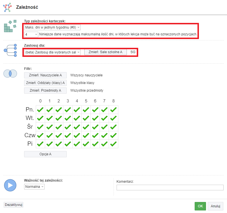
Task: Expand the Zastosuj dla wybranych sal dropdown
Action: pyautogui.click(x=52, y=52)
